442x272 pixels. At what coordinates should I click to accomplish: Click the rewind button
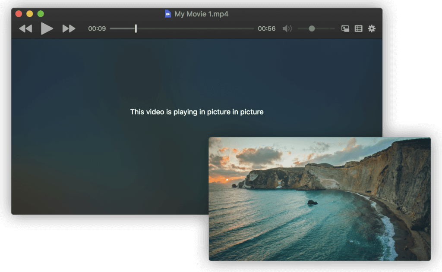[25, 29]
